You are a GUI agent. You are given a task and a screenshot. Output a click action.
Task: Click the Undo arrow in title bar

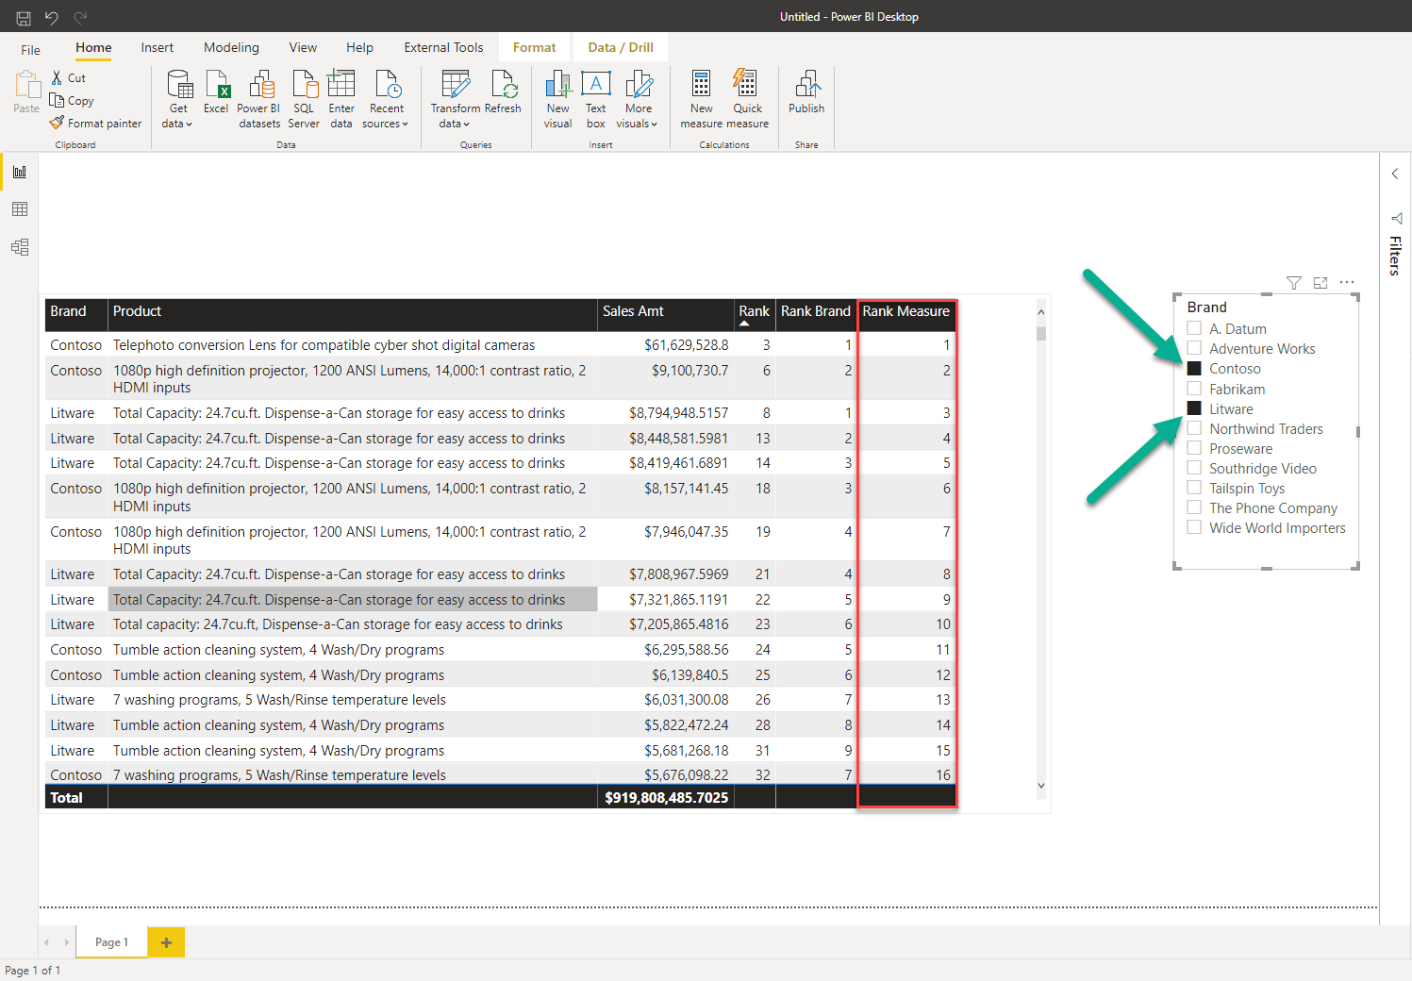(x=52, y=17)
